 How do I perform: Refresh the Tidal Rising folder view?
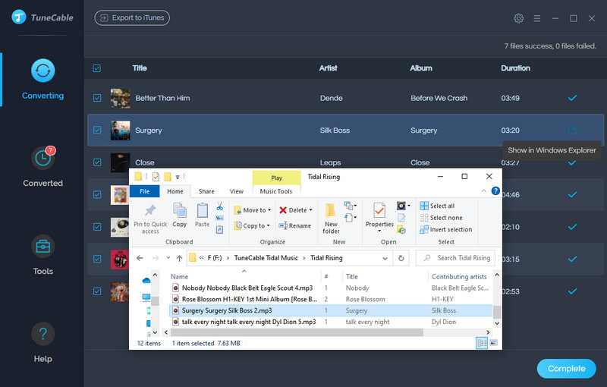pyautogui.click(x=402, y=258)
